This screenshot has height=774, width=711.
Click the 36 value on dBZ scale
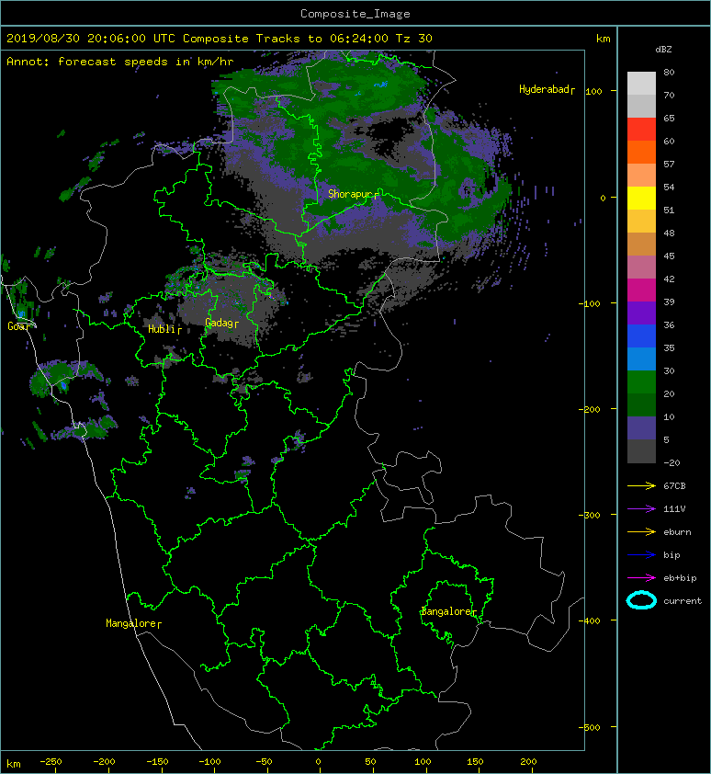coord(669,324)
